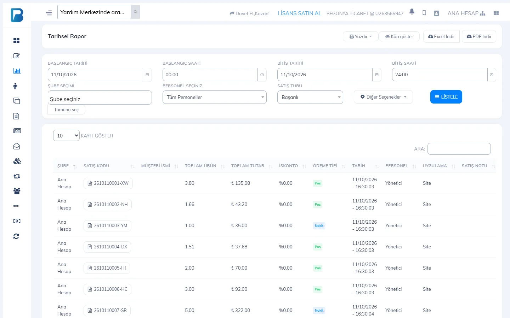Open the dashboard grid icon in sidebar
The image size is (510, 318).
tap(16, 41)
